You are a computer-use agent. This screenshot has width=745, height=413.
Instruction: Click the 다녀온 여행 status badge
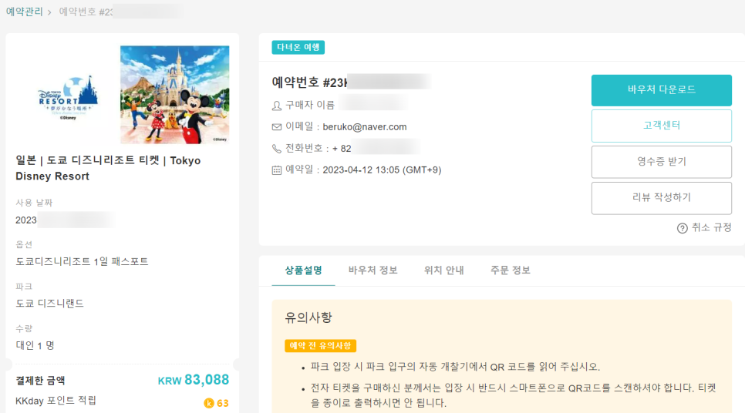(298, 48)
